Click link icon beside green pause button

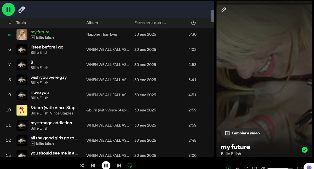pyautogui.click(x=21, y=10)
